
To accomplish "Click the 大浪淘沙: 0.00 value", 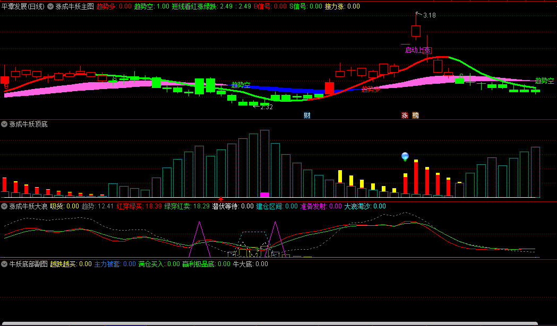I will click(365, 206).
